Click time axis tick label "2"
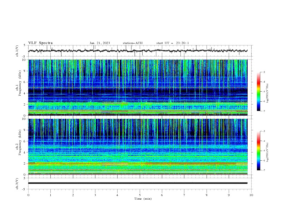The width and height of the screenshot is (283, 219). click(x=73, y=195)
